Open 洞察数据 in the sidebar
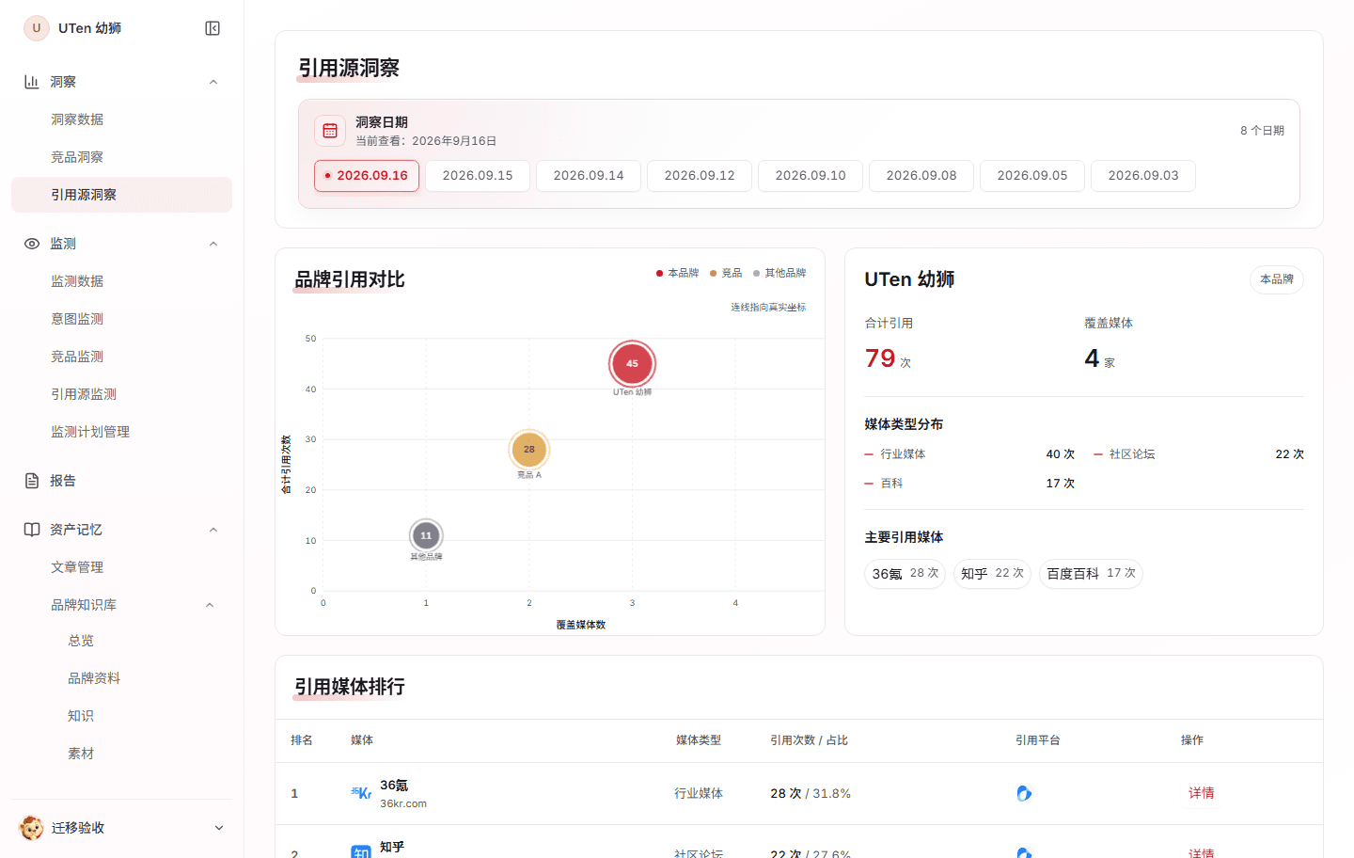The width and height of the screenshot is (1354, 858). 121,119
